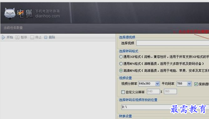Click the 转换设置 section heading
The width and height of the screenshot is (209, 119).
[x=125, y=116]
